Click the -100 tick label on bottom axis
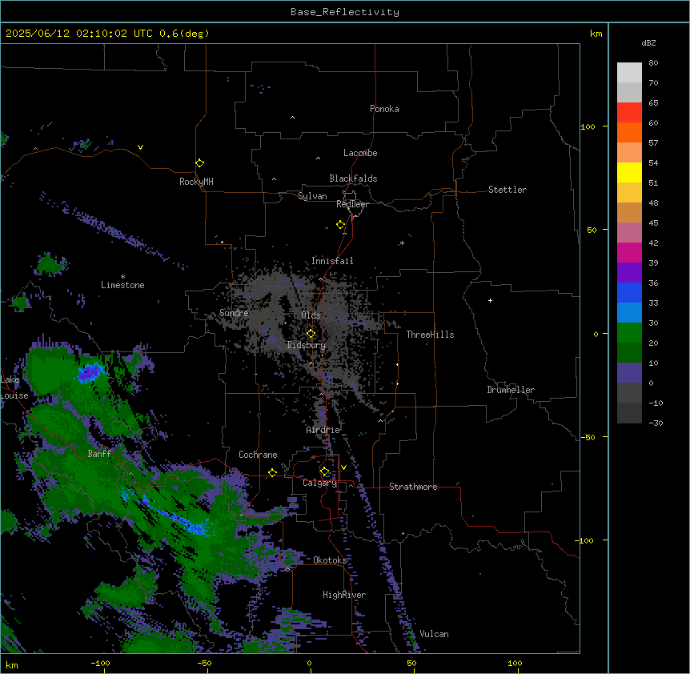 pos(100,663)
